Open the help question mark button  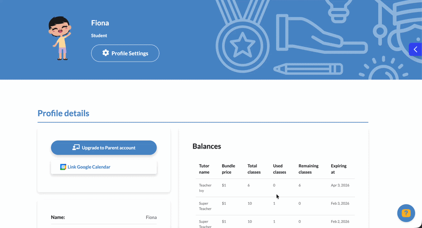coord(406,213)
